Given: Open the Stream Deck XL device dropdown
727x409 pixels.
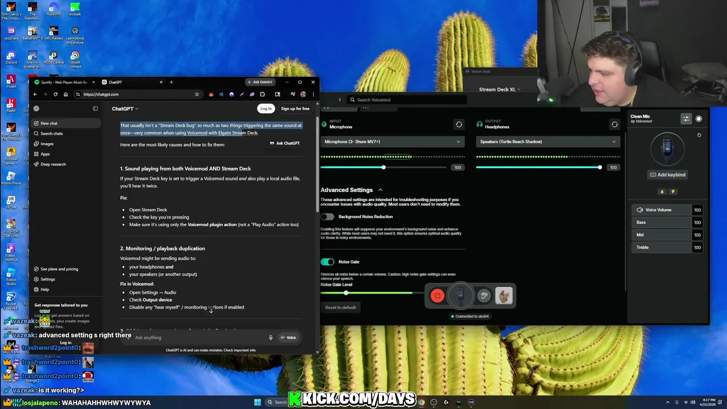Looking at the screenshot, I should (x=500, y=89).
